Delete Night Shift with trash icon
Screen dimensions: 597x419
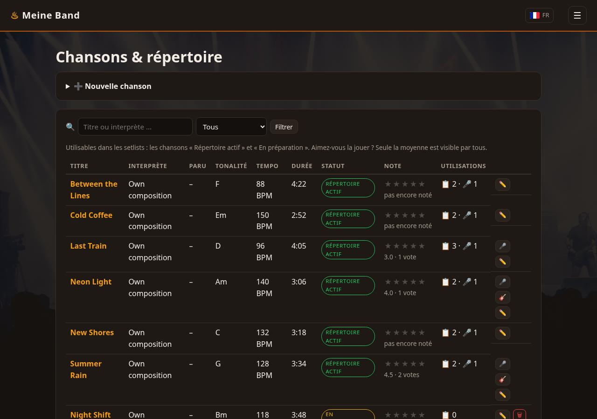pyautogui.click(x=520, y=414)
